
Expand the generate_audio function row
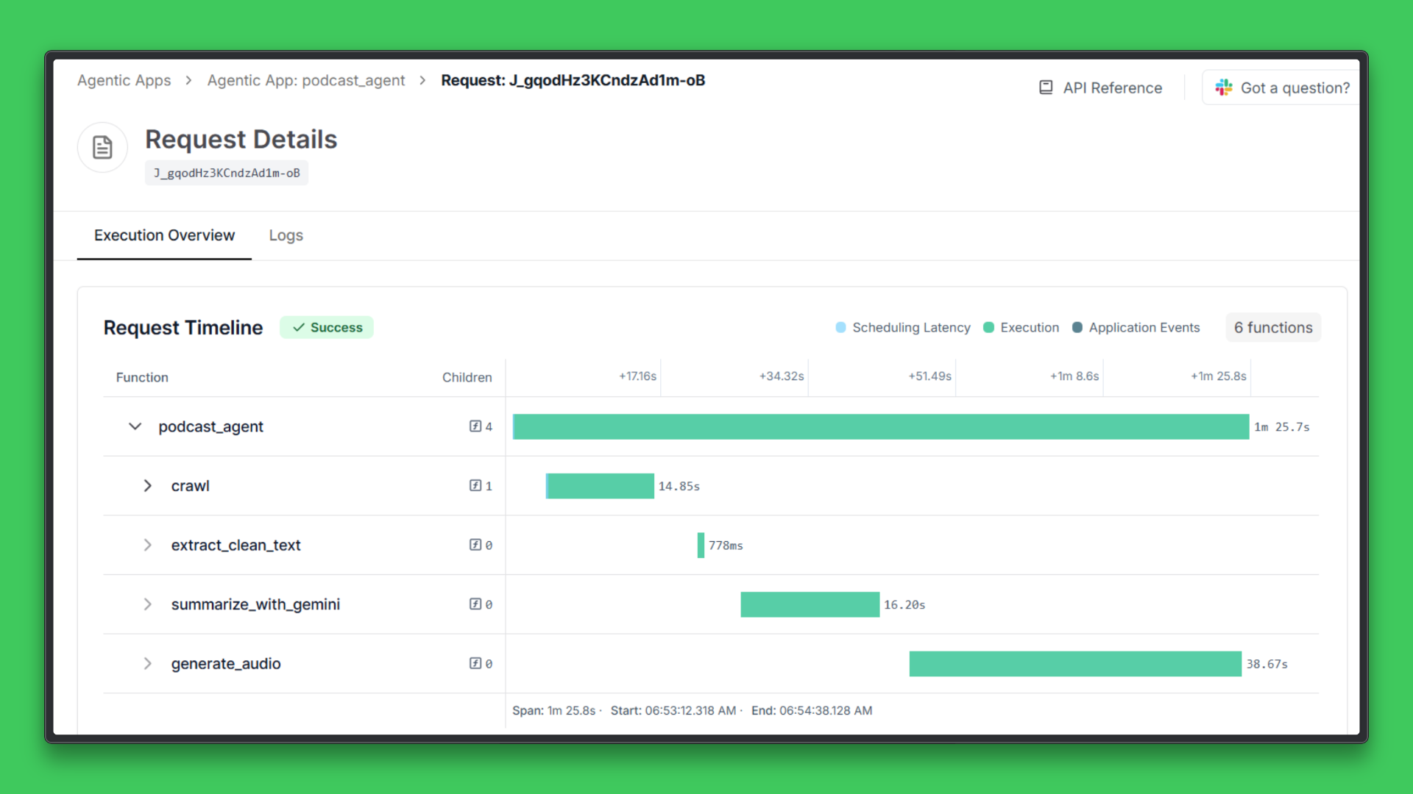(147, 664)
